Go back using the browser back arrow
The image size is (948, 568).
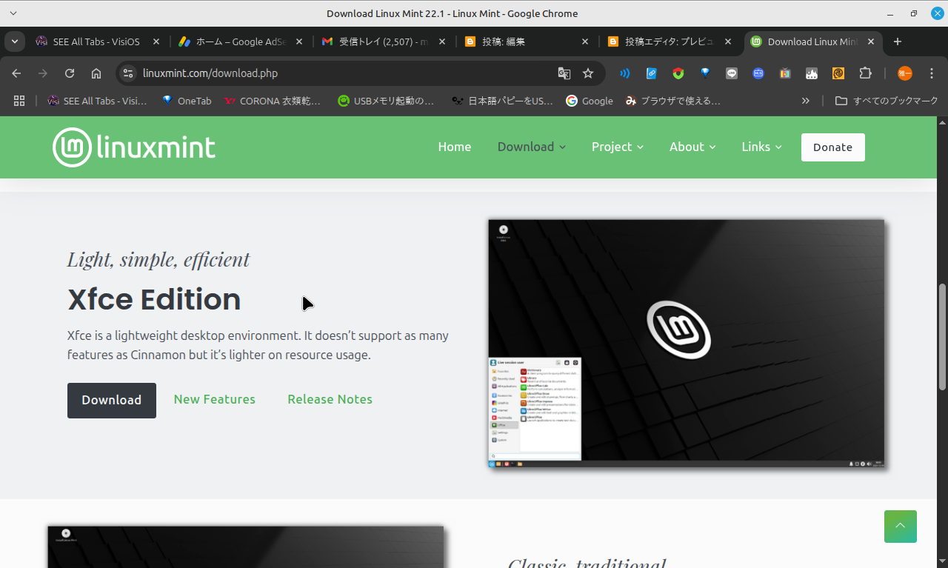coord(16,73)
